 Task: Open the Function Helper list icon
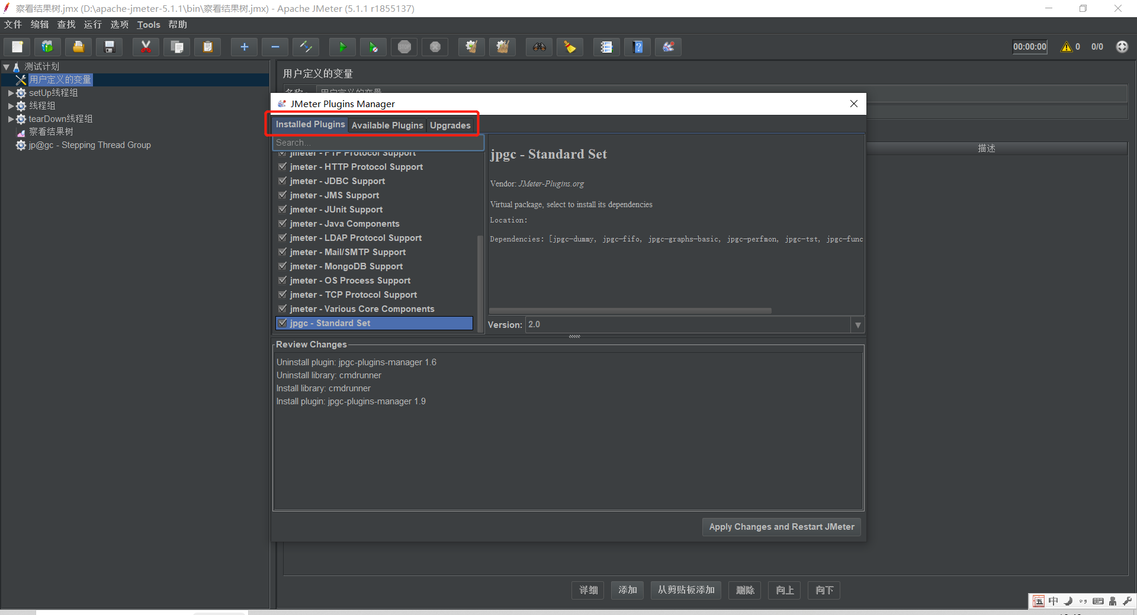606,47
